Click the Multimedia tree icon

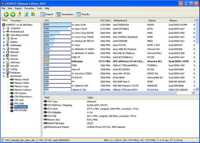(x=8, y=45)
